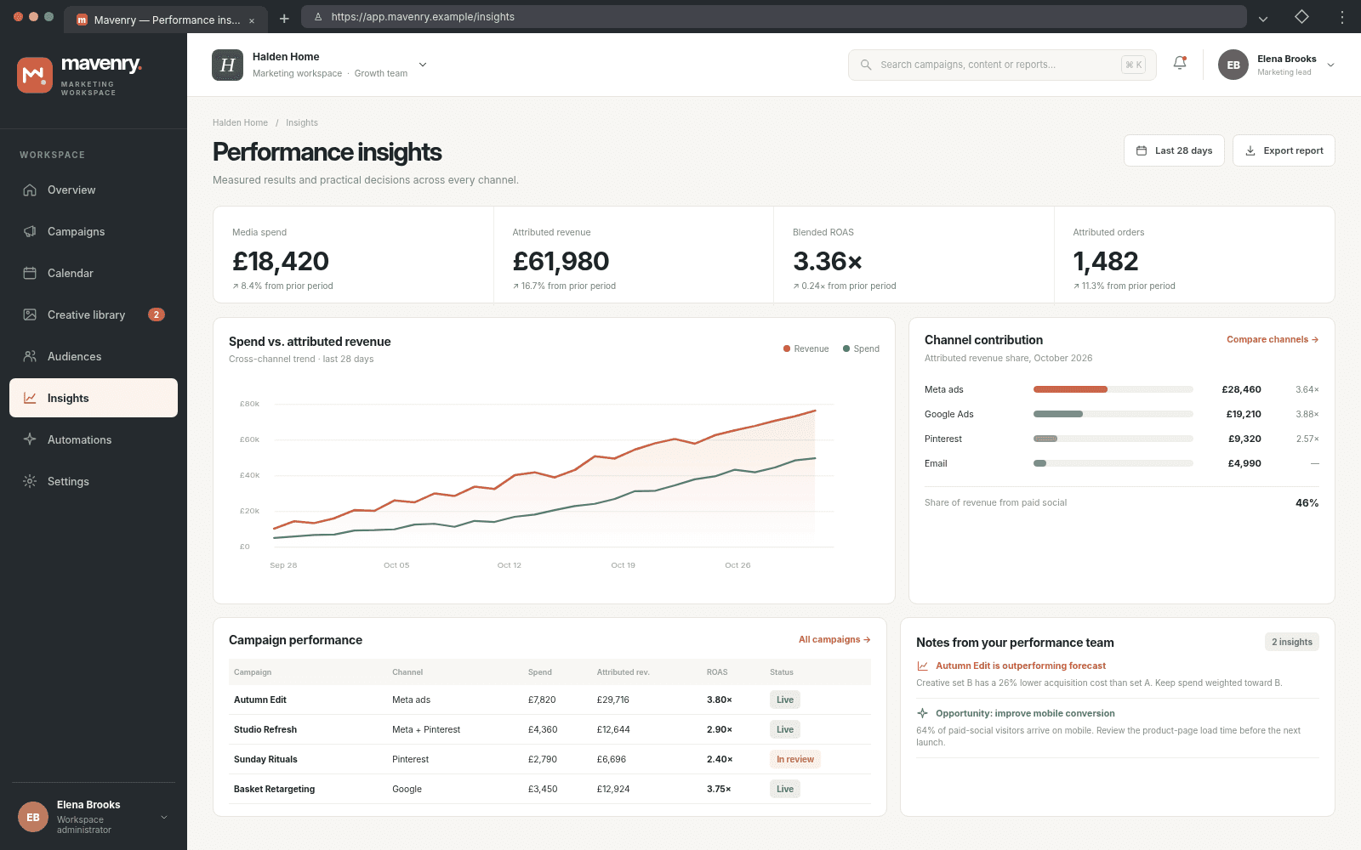This screenshot has width=1361, height=850.
Task: Focus the Search campaigns input field
Action: (x=1001, y=65)
